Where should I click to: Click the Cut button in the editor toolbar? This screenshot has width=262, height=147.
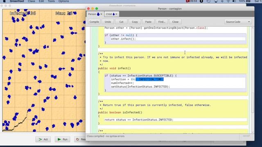click(121, 22)
